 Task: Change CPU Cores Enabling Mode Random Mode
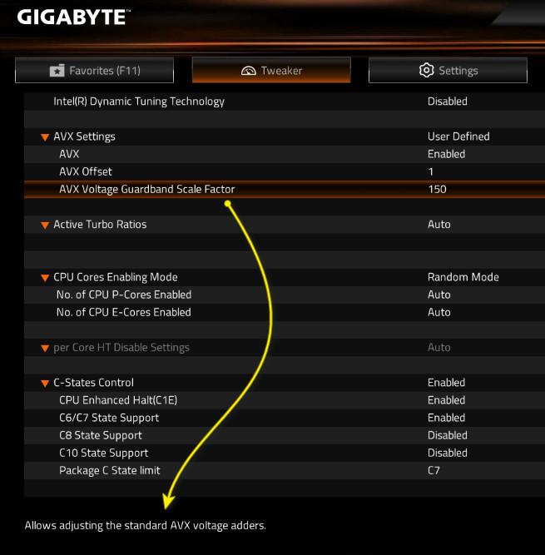[463, 277]
